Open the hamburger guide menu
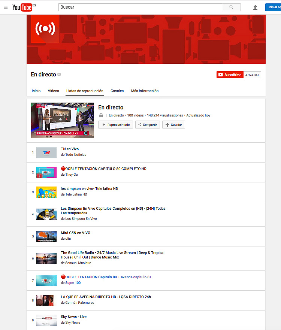281x330 pixels. point(6,7)
